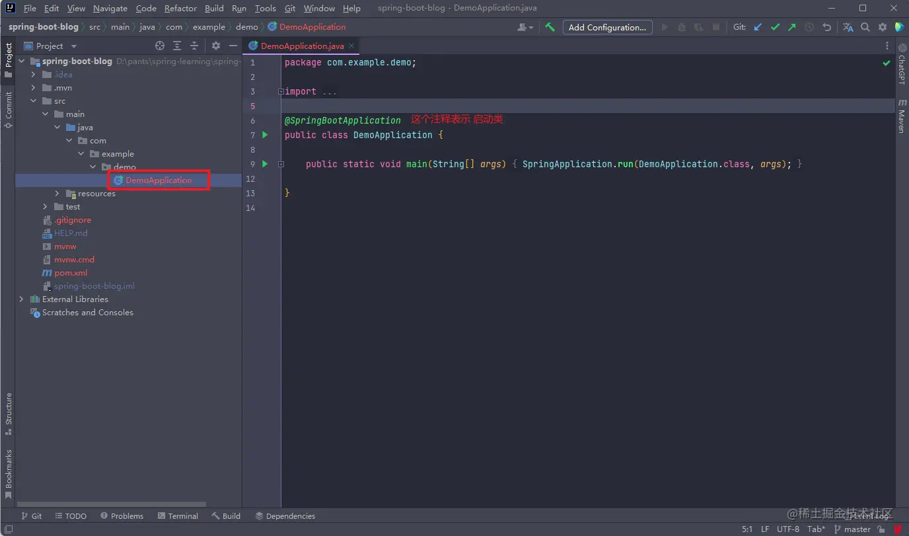Viewport: 909px width, 536px height.
Task: Click Collapse All icon in Project panel
Action: (x=194, y=46)
